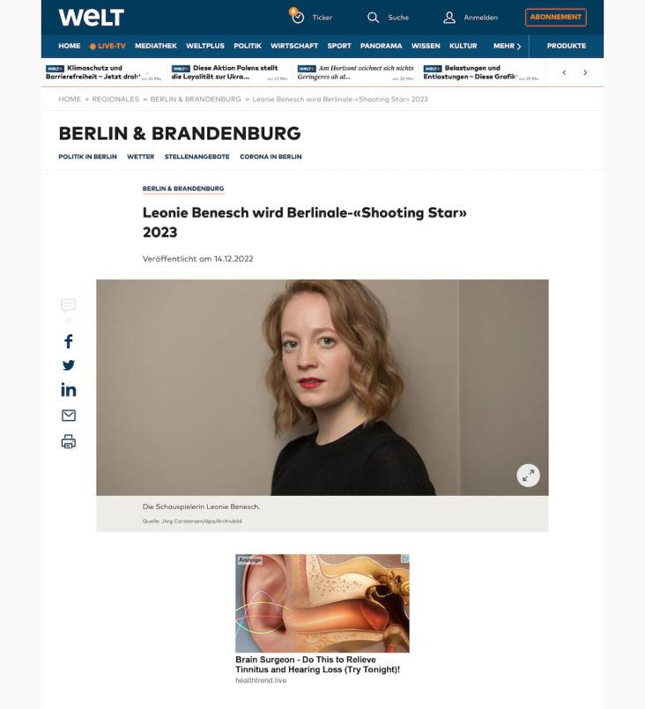This screenshot has width=645, height=709.
Task: Open the Ticker clock icon
Action: pyautogui.click(x=297, y=17)
